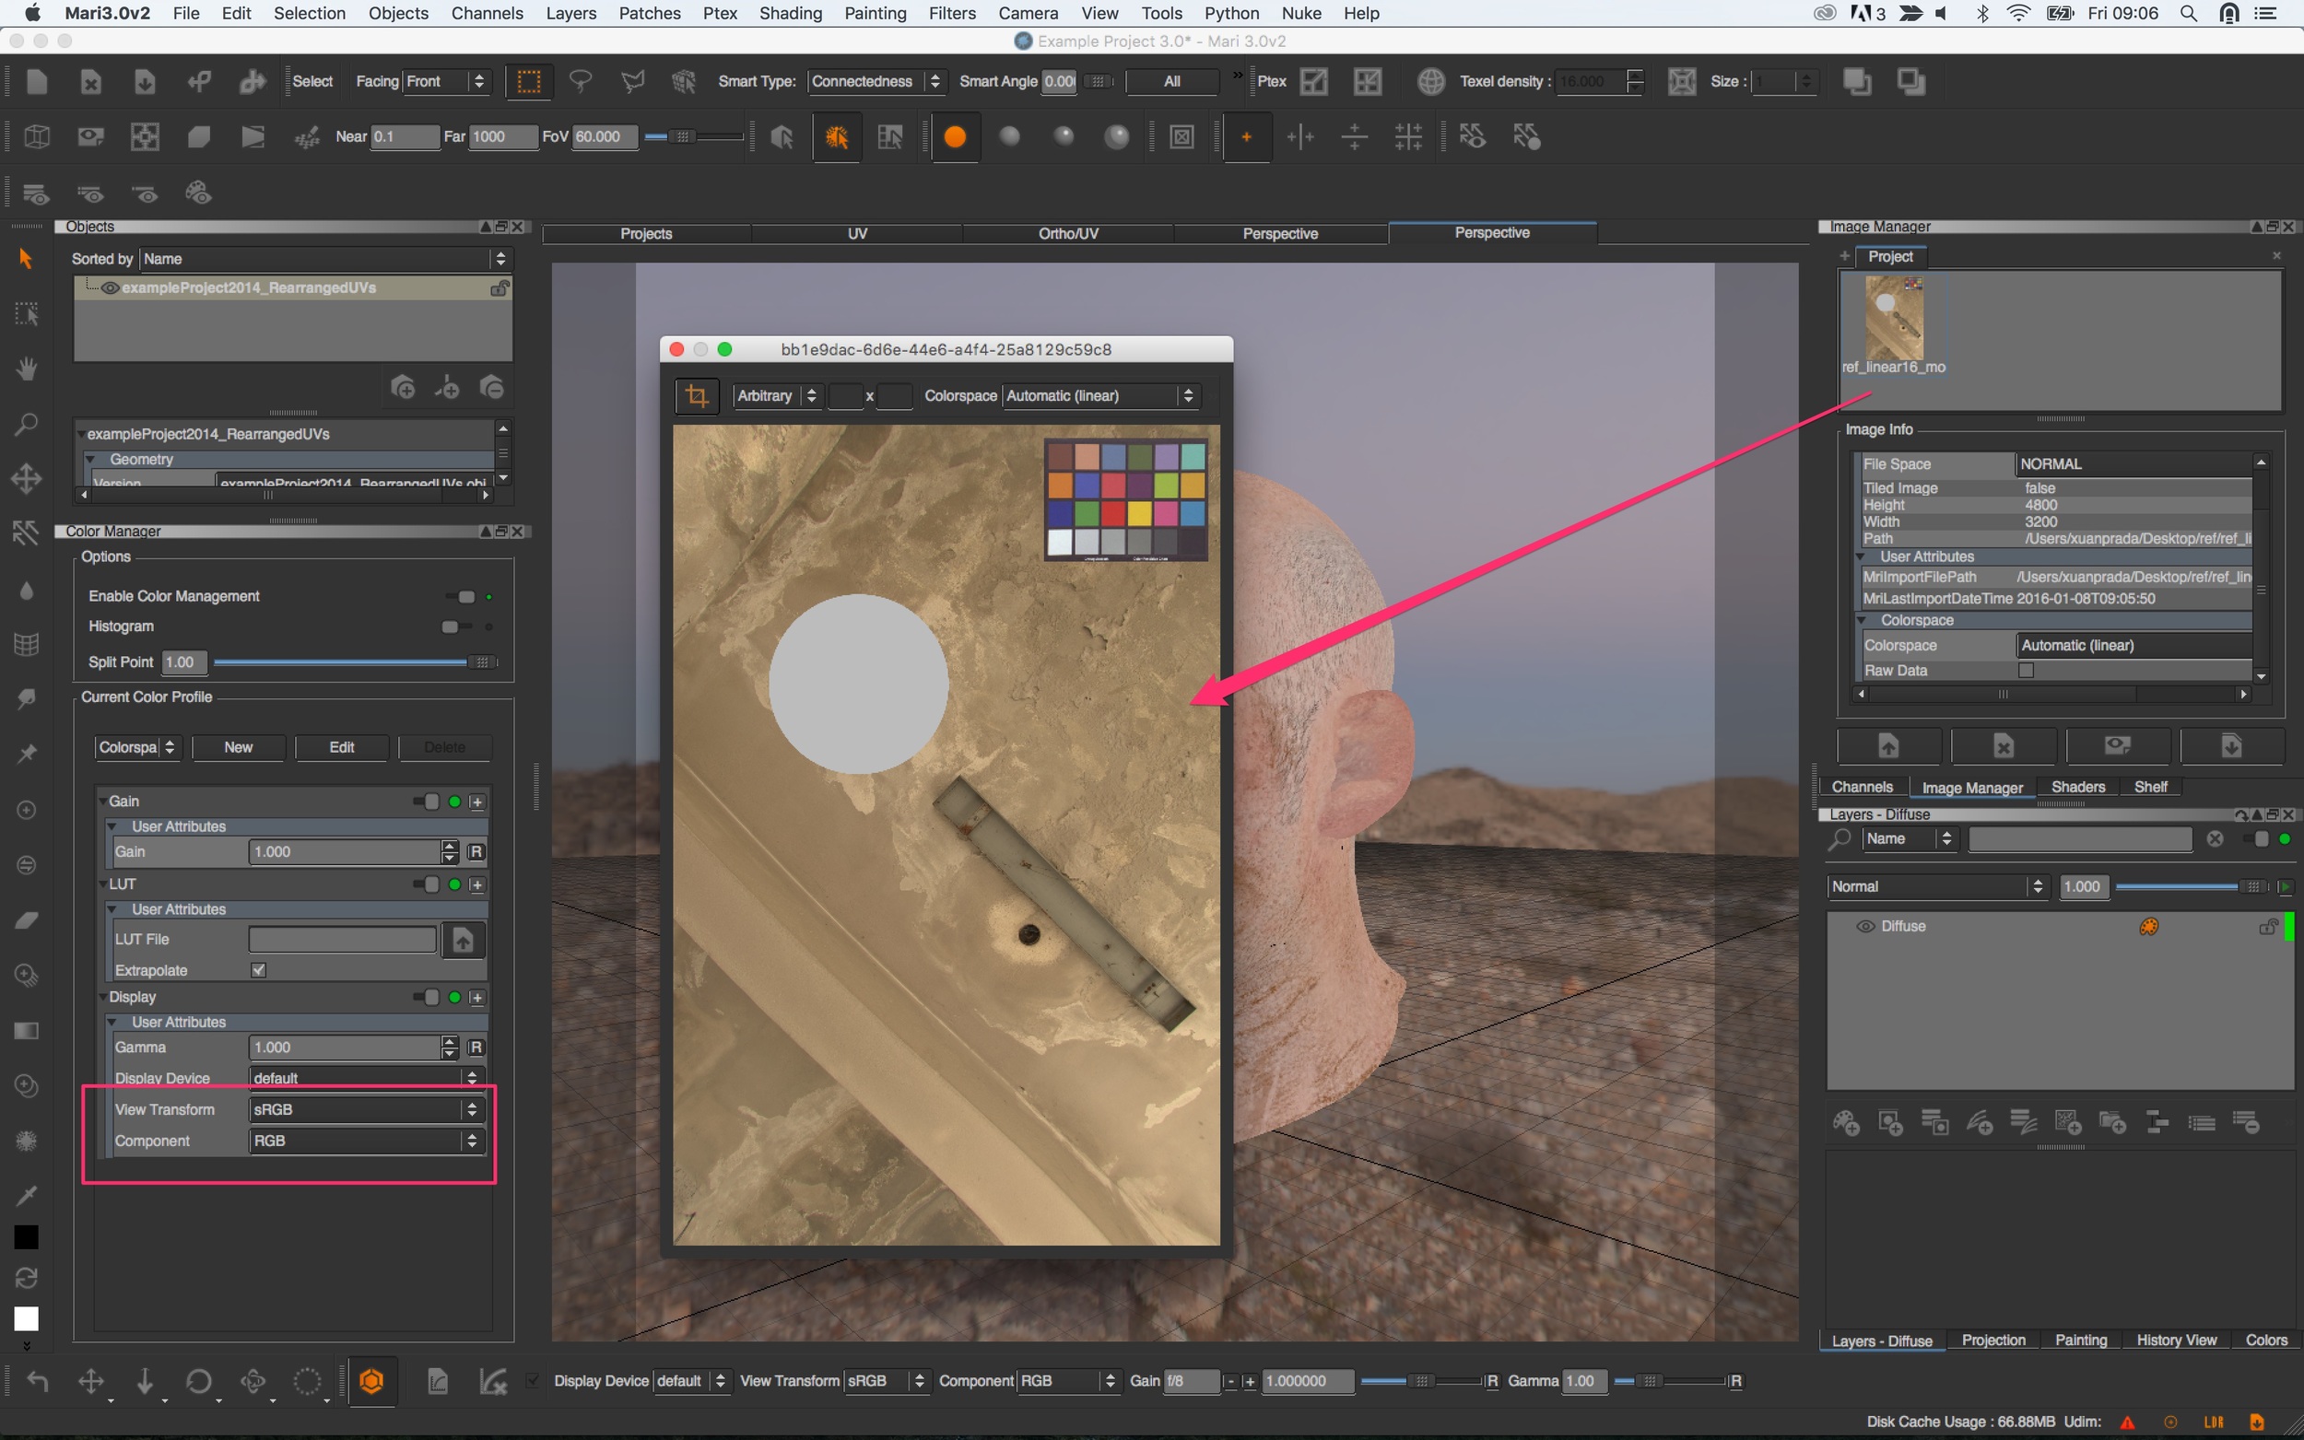This screenshot has width=2304, height=1440.
Task: Click the add object icon in Objects panel
Action: pos(403,388)
